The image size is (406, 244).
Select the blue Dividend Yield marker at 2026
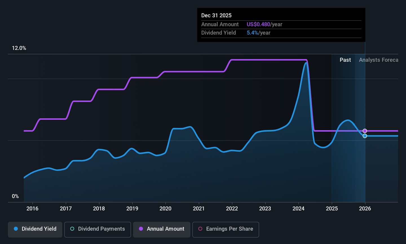point(365,136)
